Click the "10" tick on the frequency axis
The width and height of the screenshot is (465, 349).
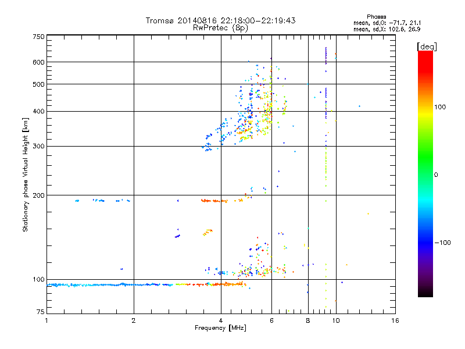click(x=335, y=320)
